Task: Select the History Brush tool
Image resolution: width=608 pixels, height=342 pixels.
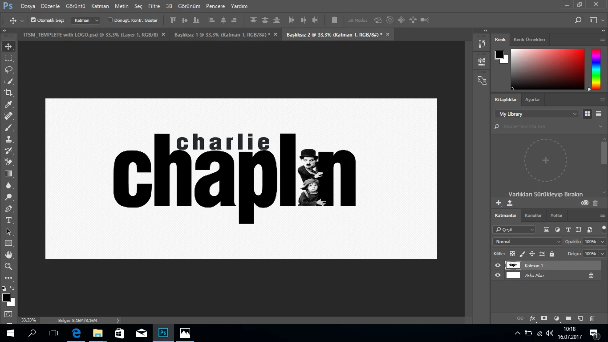Action: (8, 151)
